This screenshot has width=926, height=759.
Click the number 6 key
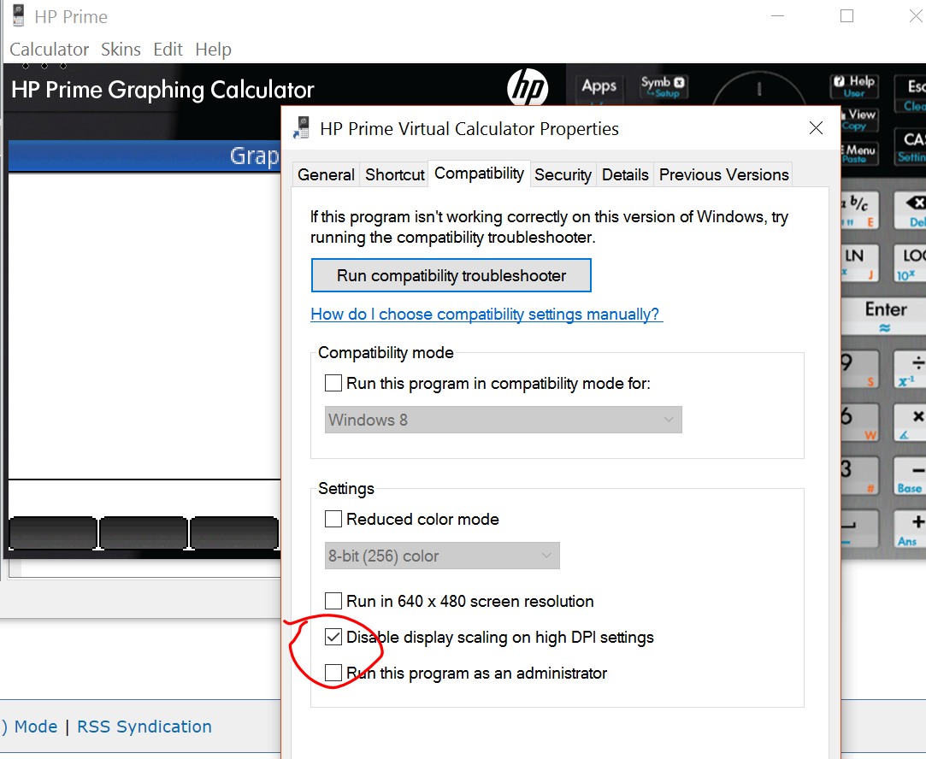859,422
